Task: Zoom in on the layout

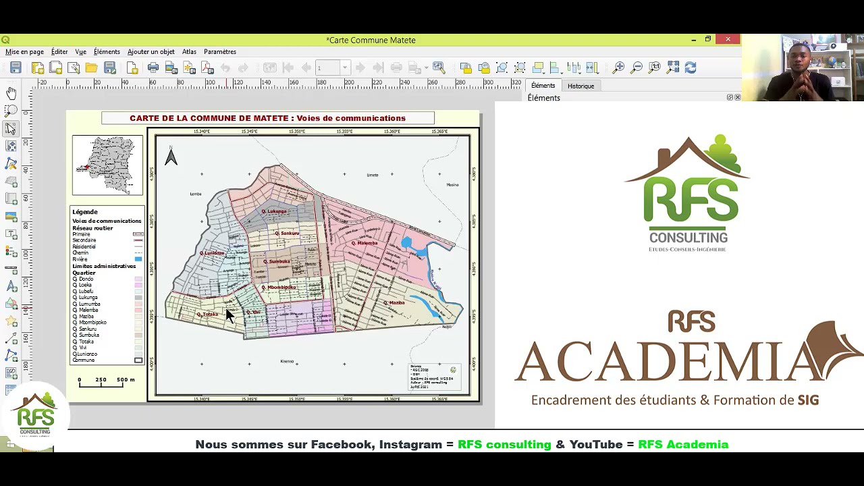Action: click(619, 67)
